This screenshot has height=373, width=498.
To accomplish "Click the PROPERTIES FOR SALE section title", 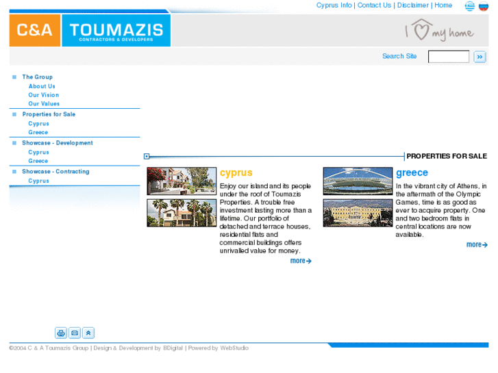I will (x=447, y=156).
